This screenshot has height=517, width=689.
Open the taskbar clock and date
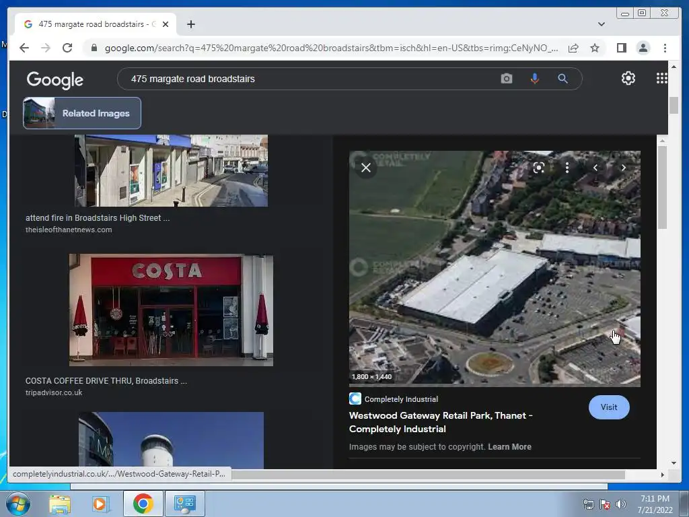pyautogui.click(x=655, y=504)
